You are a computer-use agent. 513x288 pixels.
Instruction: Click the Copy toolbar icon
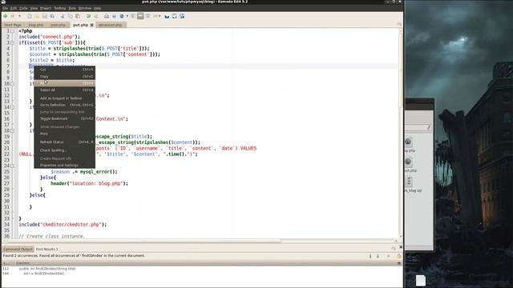pyautogui.click(x=70, y=16)
